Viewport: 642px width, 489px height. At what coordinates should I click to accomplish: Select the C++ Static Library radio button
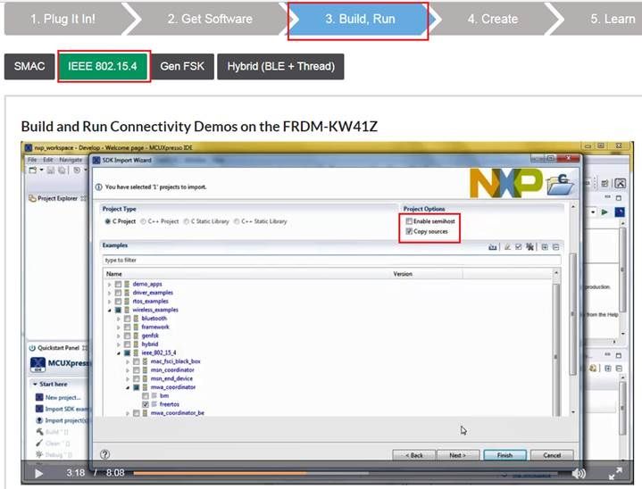[x=237, y=221]
